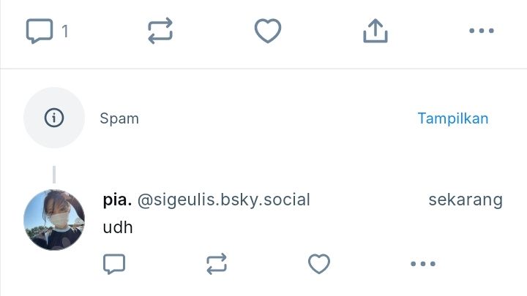The image size is (527, 296).
Task: Repost the main post
Action: 160,31
